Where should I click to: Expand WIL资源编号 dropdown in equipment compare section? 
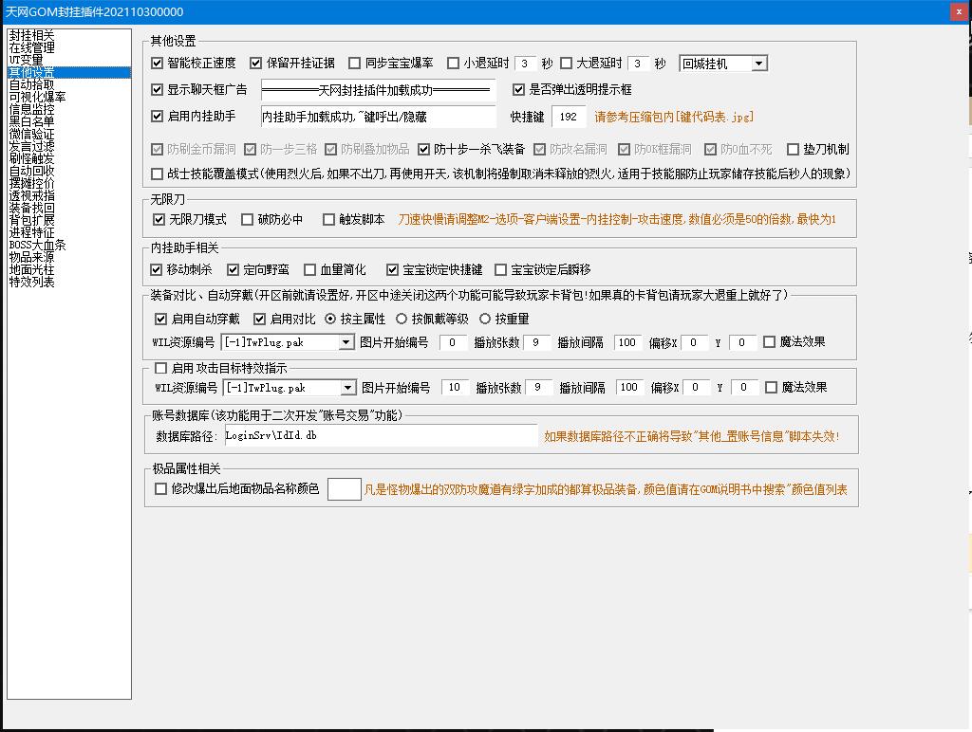[346, 342]
